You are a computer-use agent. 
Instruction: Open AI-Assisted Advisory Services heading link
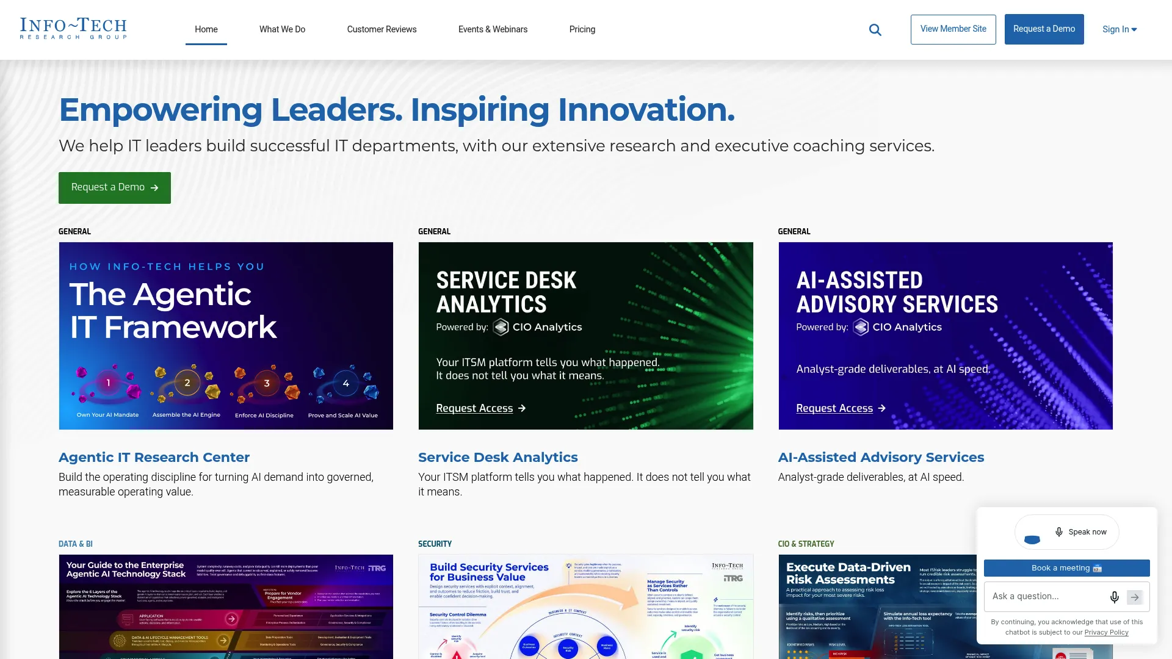(x=881, y=457)
